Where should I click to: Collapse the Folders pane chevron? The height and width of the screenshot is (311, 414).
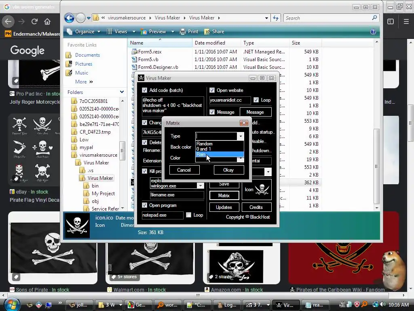[x=122, y=92]
